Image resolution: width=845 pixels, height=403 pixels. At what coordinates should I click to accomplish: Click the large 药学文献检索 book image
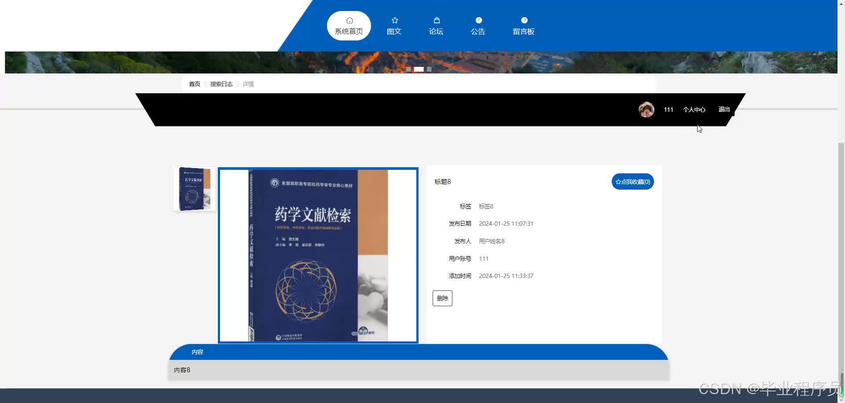(318, 255)
